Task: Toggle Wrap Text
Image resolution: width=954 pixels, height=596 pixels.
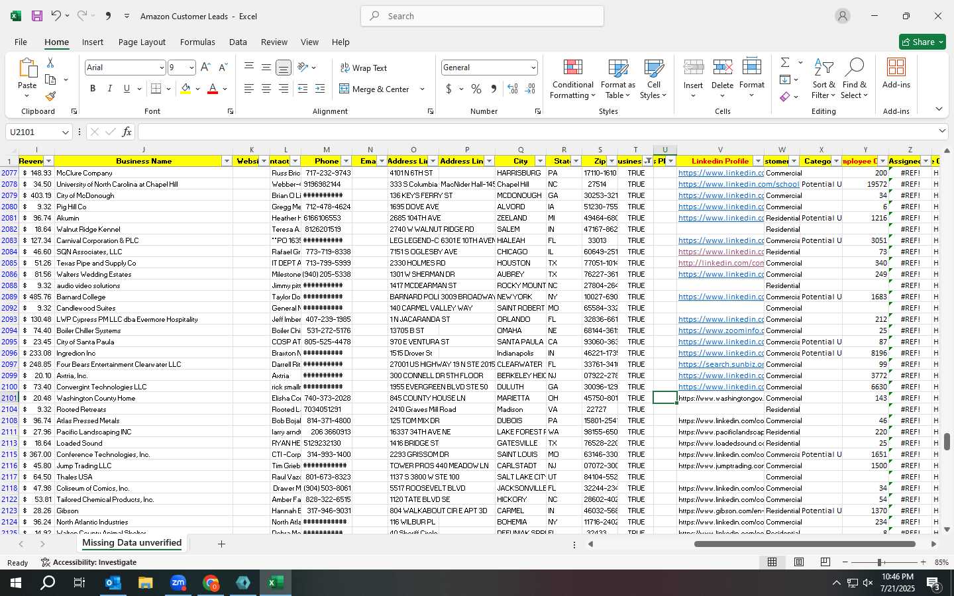Action: pos(363,68)
